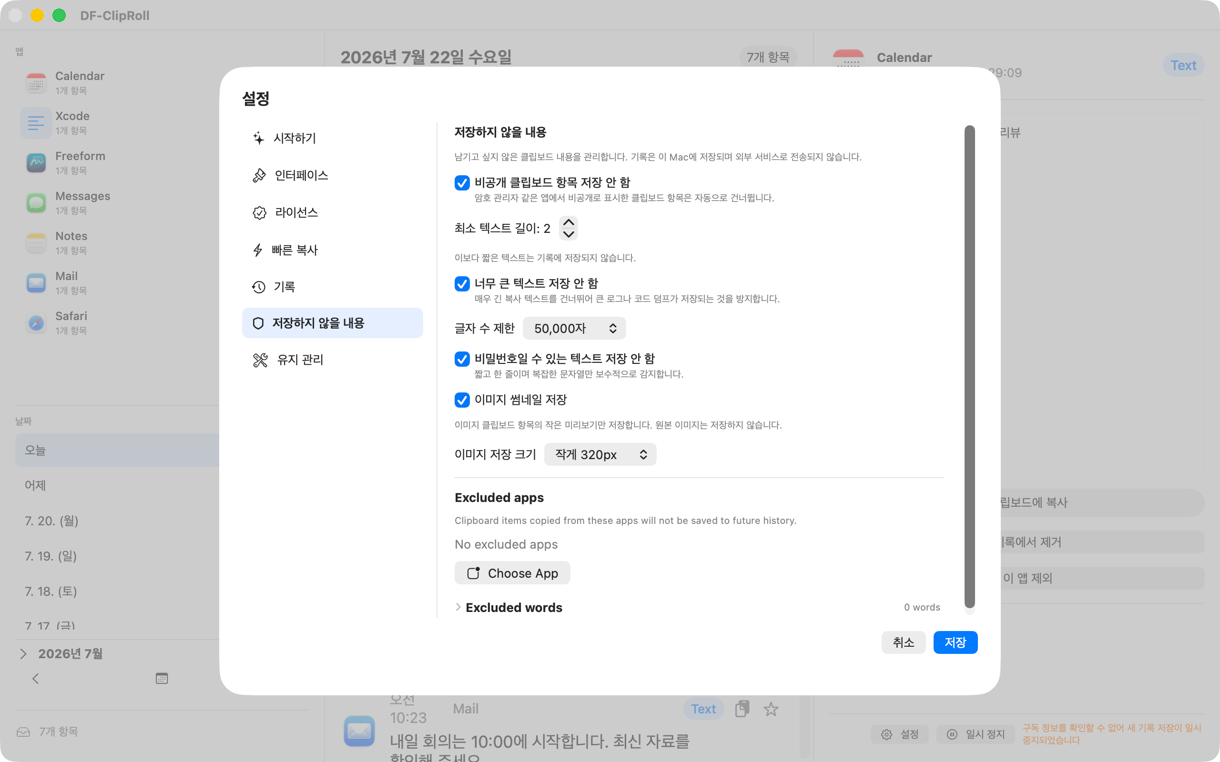This screenshot has height=762, width=1220.
Task: Click the 기록에서 제거 button behind the dialog
Action: click(x=1102, y=542)
